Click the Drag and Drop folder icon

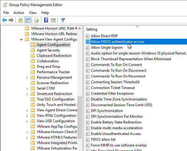click(33, 67)
